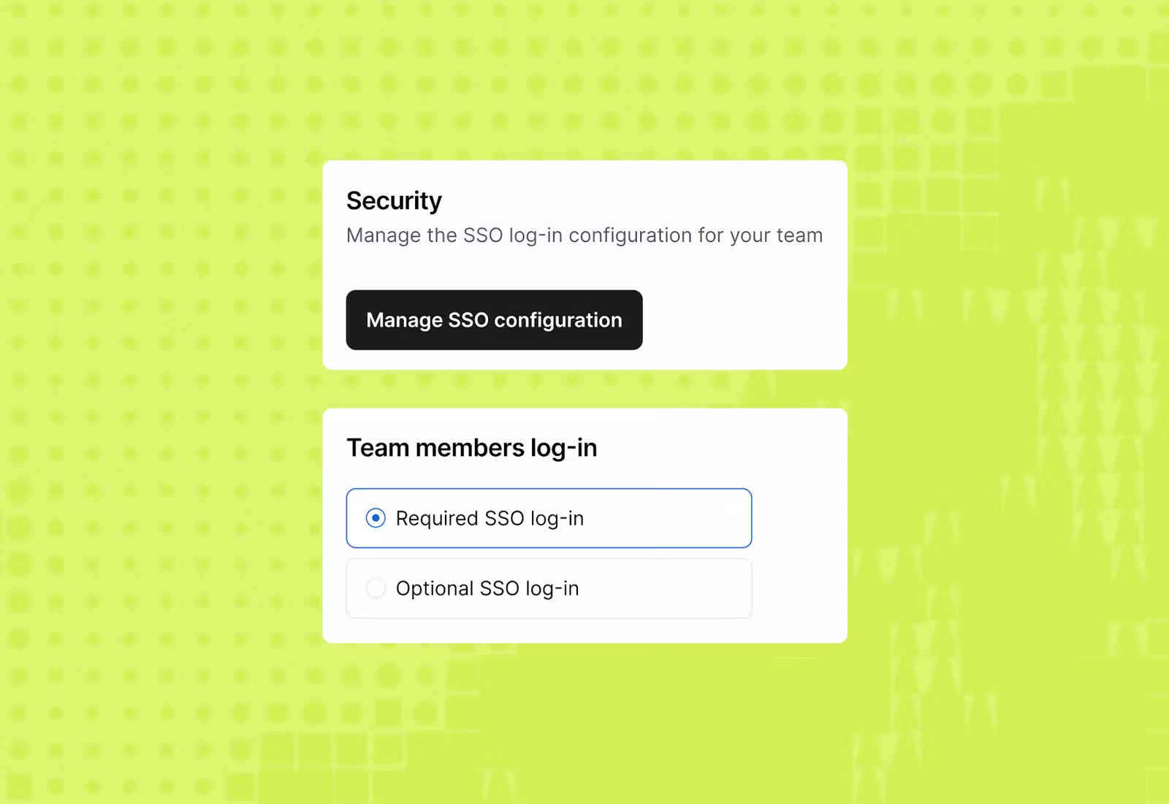This screenshot has width=1169, height=804.
Task: Click the word "Required" in the selected option
Action: pos(436,518)
